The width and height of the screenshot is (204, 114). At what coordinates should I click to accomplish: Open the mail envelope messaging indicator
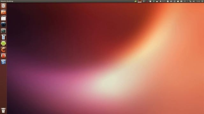coord(181,1)
